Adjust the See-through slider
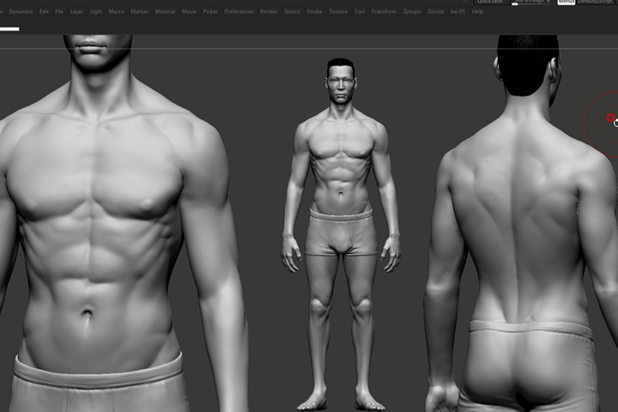 pos(531,2)
